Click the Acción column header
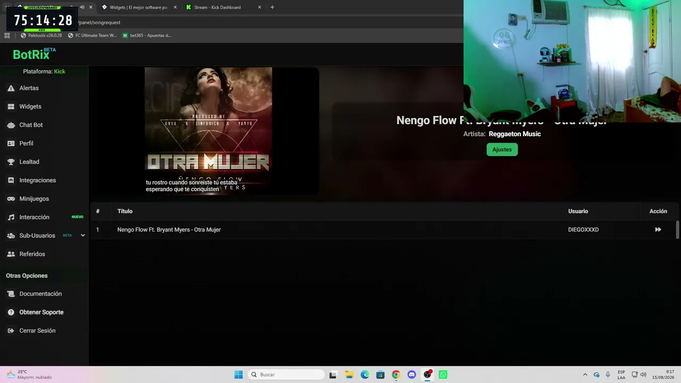Screen dimensions: 681x383 [658, 211]
